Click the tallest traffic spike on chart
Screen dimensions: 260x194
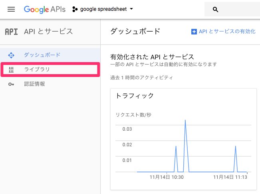[185, 120]
